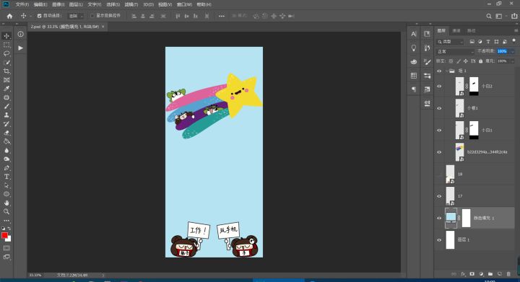Open the 选择(S) menu
The image size is (520, 282).
click(113, 4)
